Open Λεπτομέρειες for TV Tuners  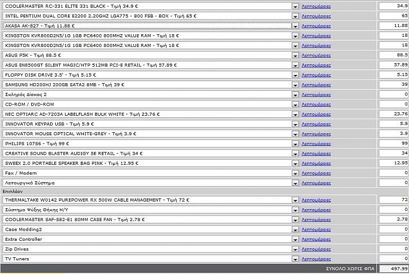point(316,259)
